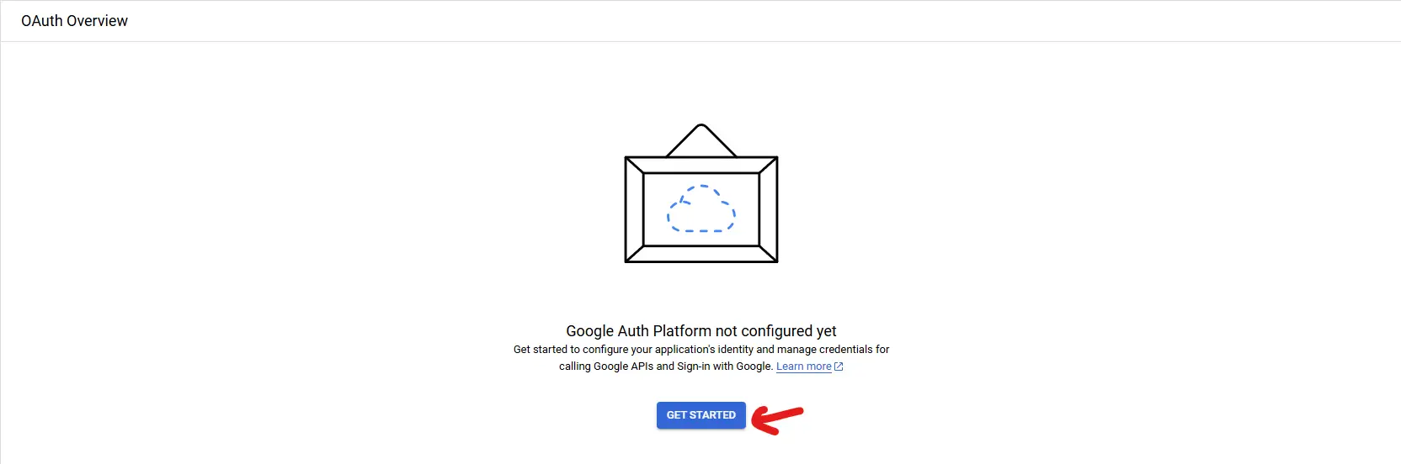Click the word "OAuth" in the header
This screenshot has width=1401, height=464.
click(42, 21)
